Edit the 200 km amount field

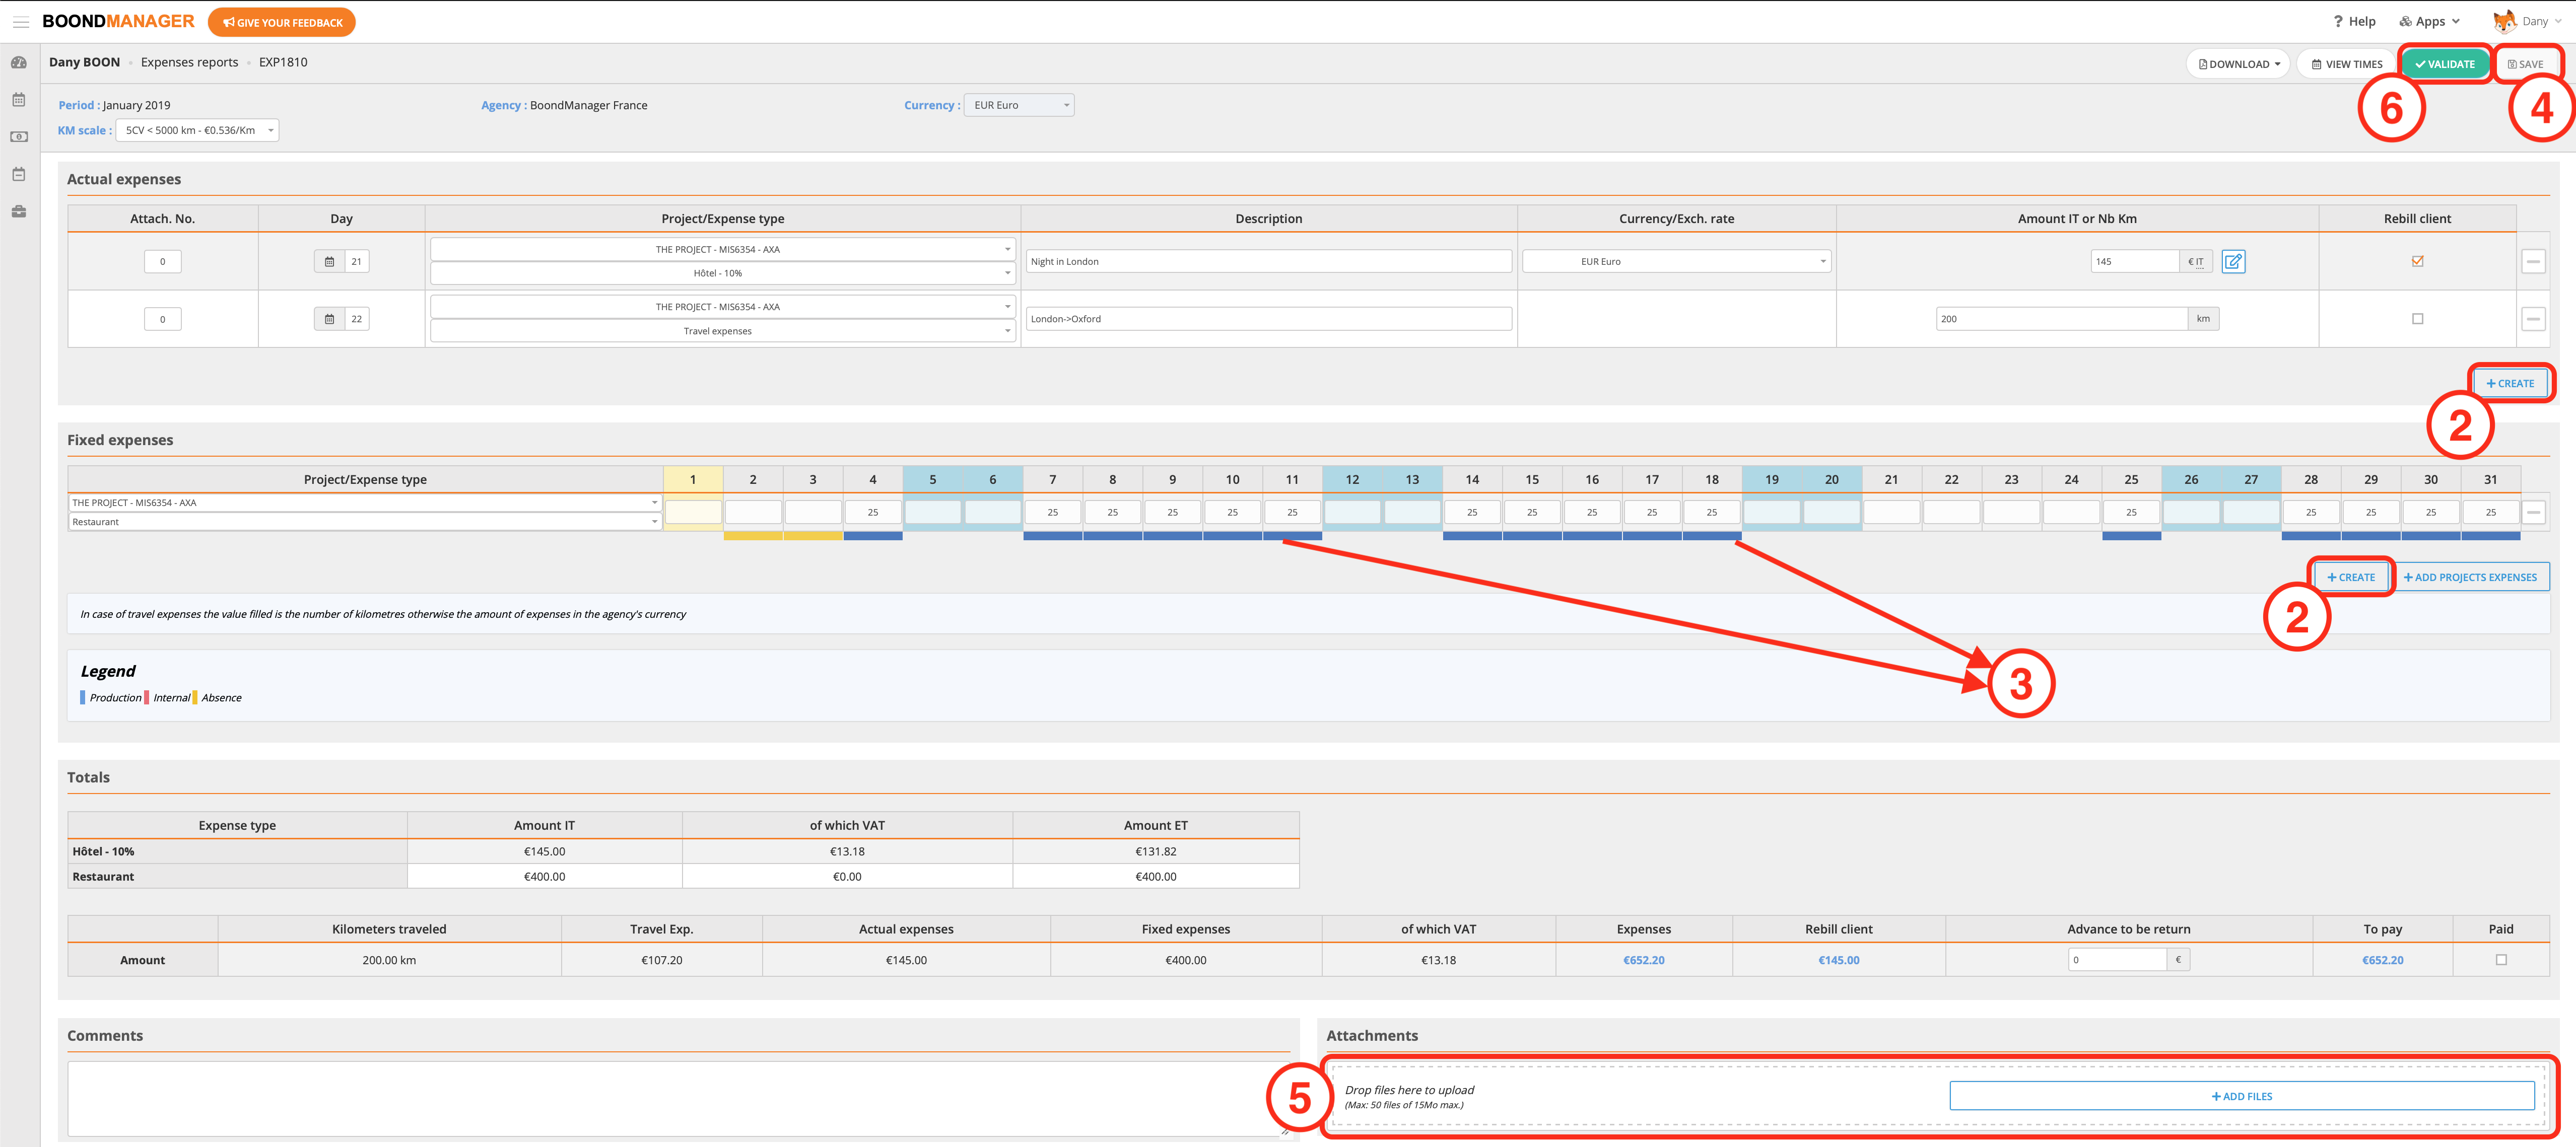click(2061, 319)
